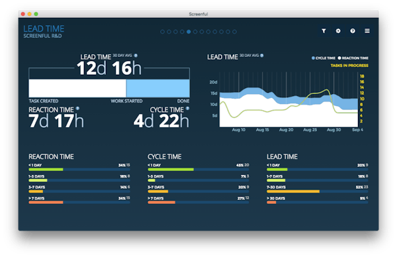Toggle the Tasks In Progress legend label
The image size is (397, 257).
click(349, 66)
